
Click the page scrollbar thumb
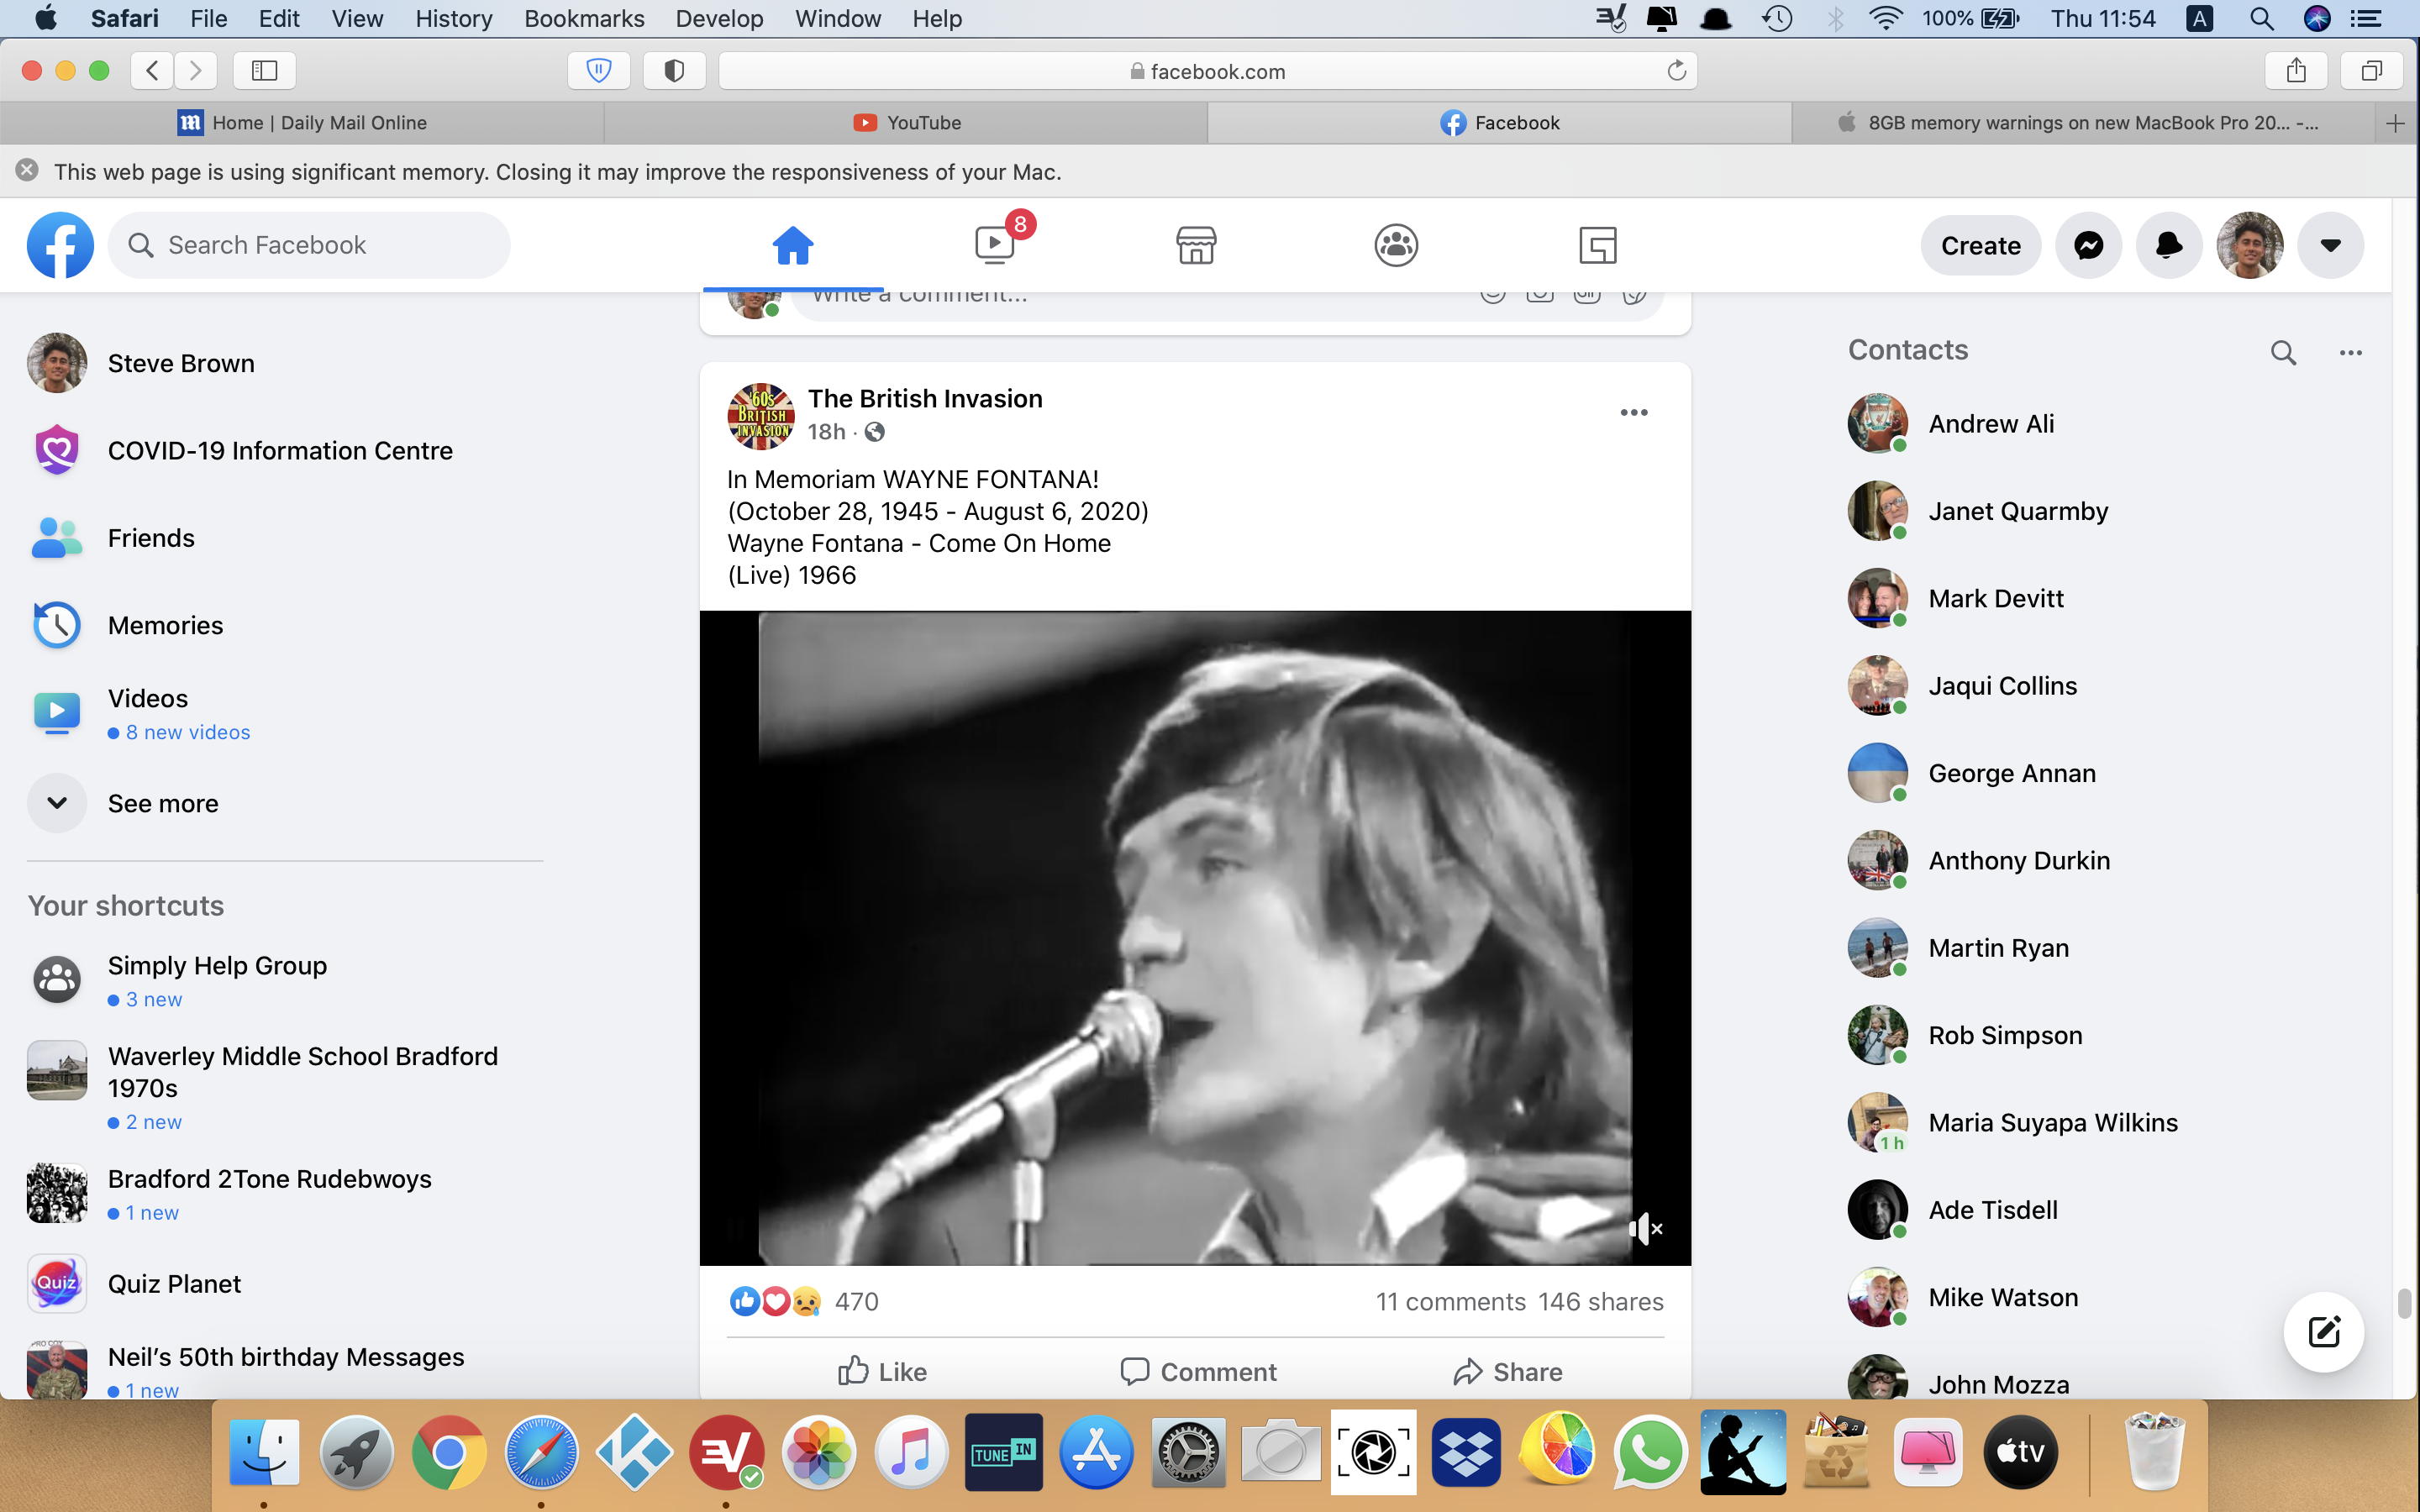point(2406,1303)
